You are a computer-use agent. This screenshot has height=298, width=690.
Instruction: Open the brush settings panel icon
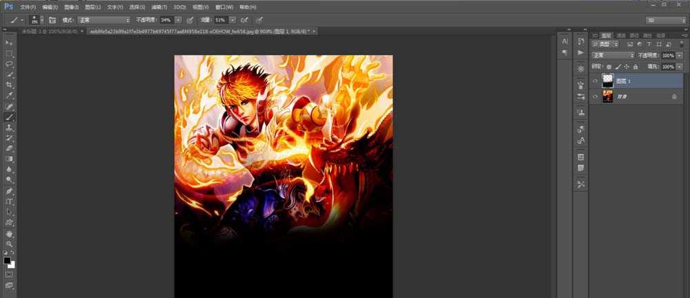click(x=52, y=20)
